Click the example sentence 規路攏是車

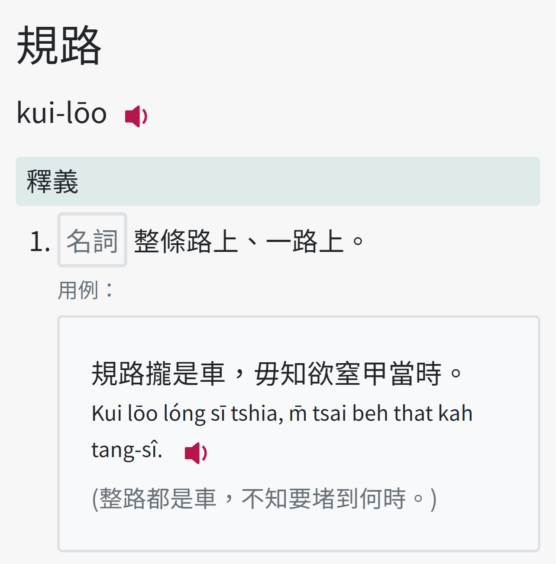click(x=158, y=374)
